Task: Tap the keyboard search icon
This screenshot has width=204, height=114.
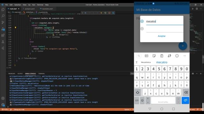Action: click(139, 56)
